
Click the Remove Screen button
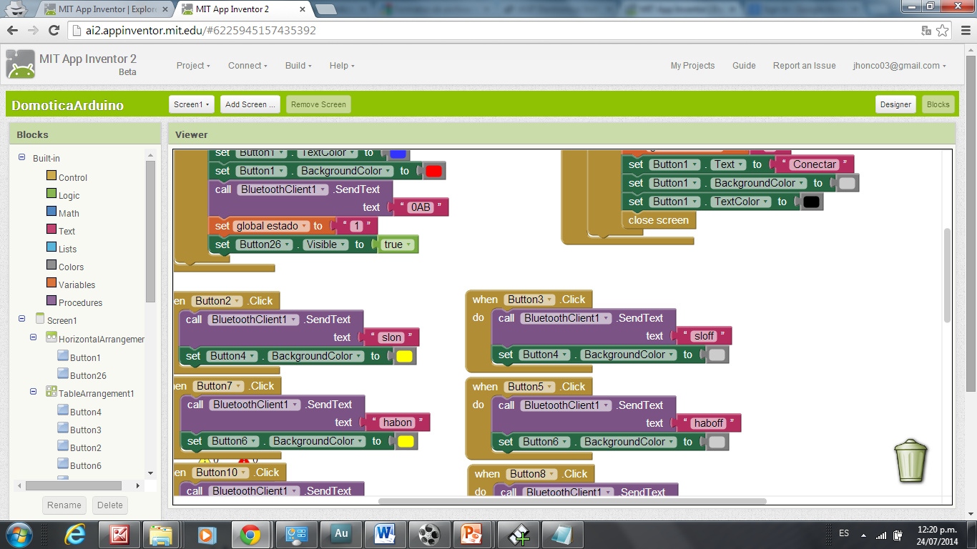coord(318,104)
